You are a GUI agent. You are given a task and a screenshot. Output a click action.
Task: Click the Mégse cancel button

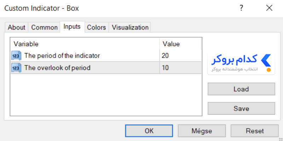click(202, 131)
